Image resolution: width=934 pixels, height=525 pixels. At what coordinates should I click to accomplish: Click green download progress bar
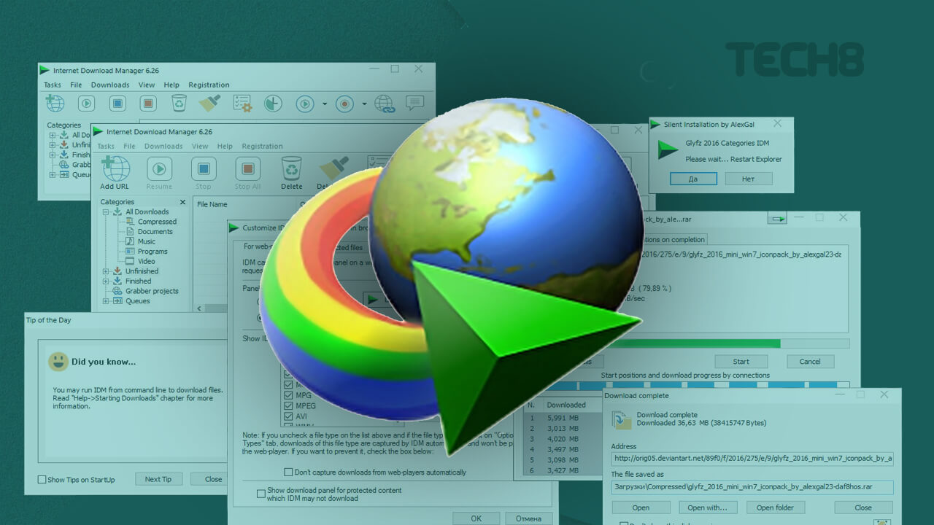tap(695, 343)
